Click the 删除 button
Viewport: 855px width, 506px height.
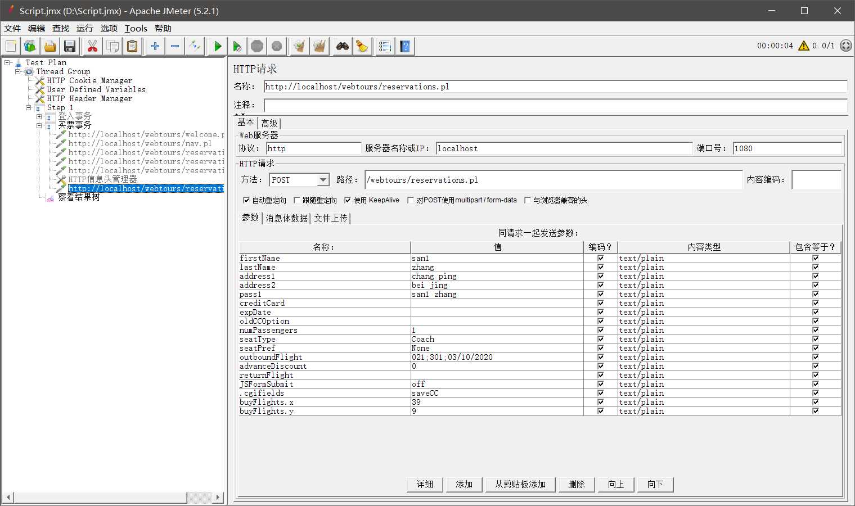tap(577, 485)
